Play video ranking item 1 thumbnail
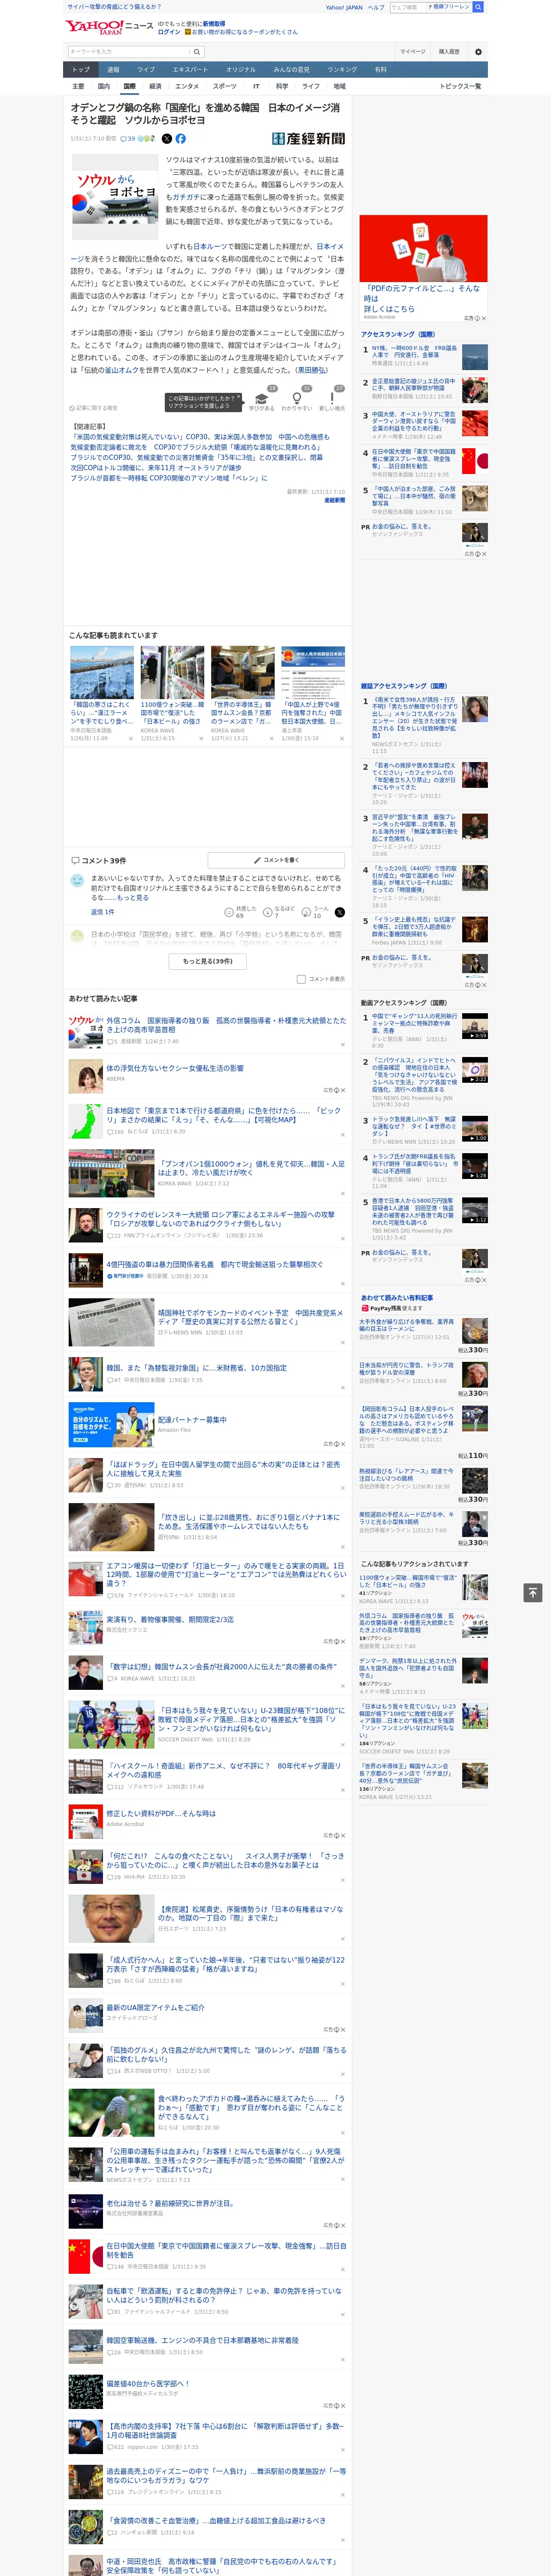Screen dimensions: 551x2576 click(475, 1026)
